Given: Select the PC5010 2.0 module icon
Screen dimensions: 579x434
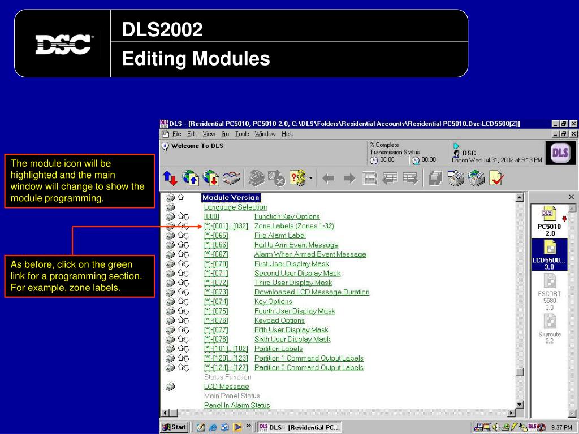Looking at the screenshot, I should tap(549, 222).
